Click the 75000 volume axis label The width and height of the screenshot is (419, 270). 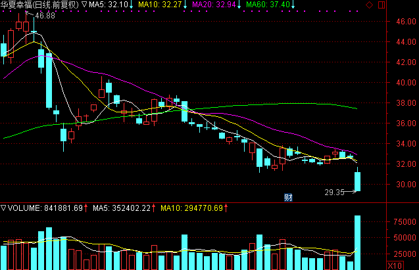[x=405, y=221]
